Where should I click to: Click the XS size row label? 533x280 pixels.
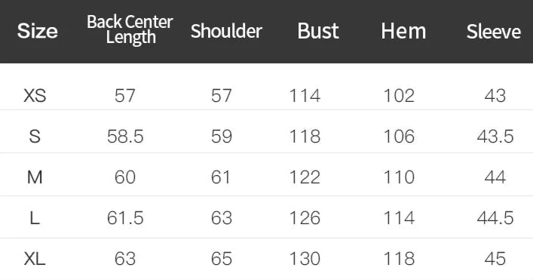pyautogui.click(x=35, y=95)
